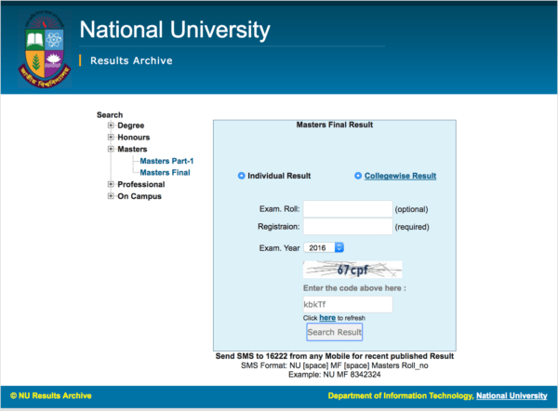Click the Search Result button
This screenshot has height=411, width=558.
click(335, 332)
